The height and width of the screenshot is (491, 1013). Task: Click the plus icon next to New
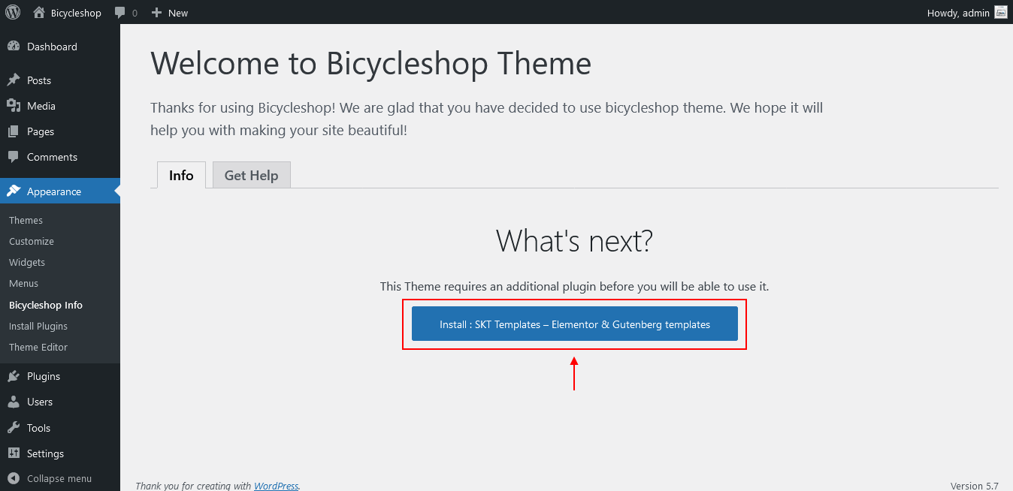tap(156, 13)
